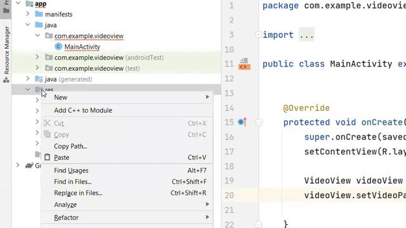Click the MainActivity class icon
Screen dimensions: 406x228
[58, 46]
